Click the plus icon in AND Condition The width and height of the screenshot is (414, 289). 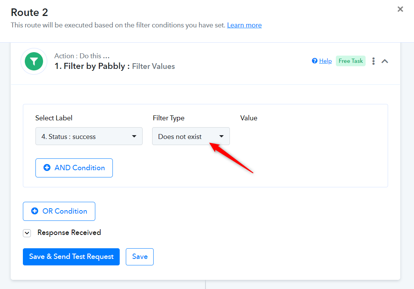click(47, 168)
